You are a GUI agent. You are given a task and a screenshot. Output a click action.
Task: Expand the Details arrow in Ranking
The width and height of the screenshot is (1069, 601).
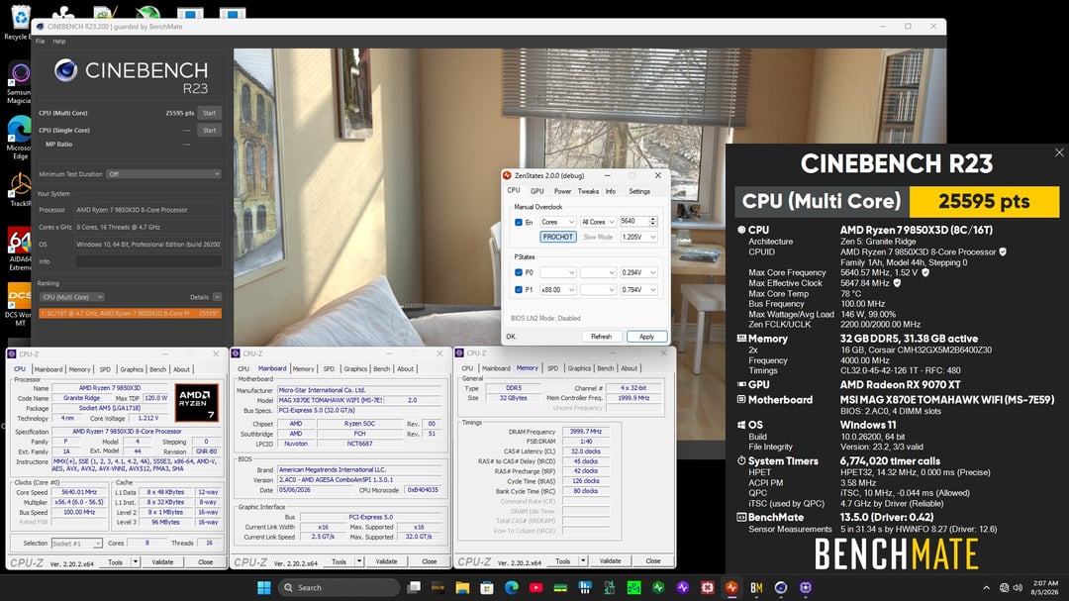pyautogui.click(x=217, y=297)
